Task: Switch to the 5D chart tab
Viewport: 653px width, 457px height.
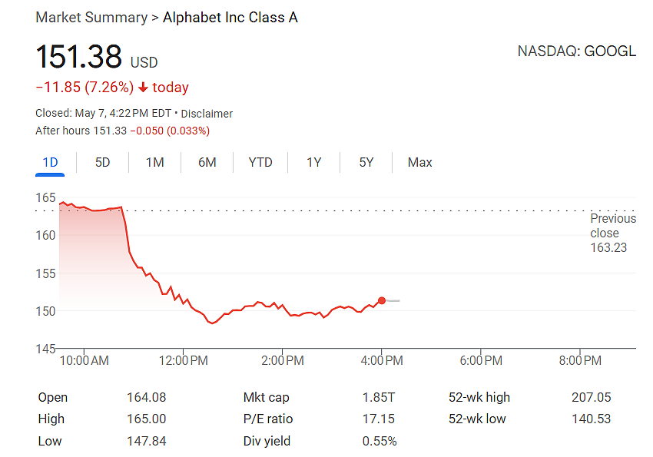Action: [102, 162]
